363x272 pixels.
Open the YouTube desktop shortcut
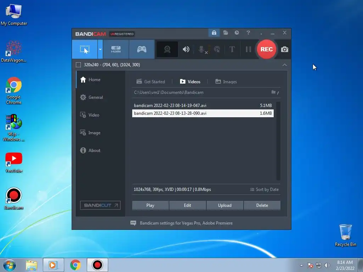(x=14, y=163)
